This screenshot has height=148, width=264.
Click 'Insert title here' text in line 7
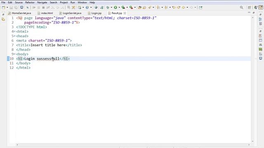click(x=48, y=45)
